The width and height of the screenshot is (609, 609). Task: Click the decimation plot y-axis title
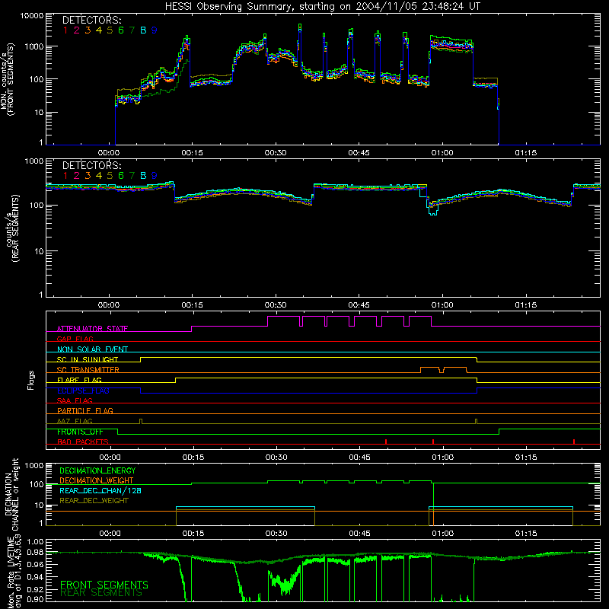11,494
